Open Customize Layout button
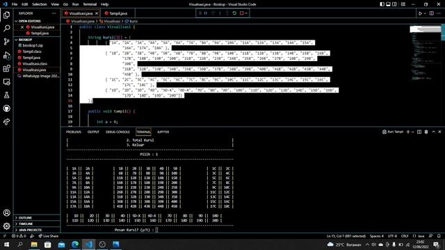Viewport: 445px width, 250px height. [403, 4]
